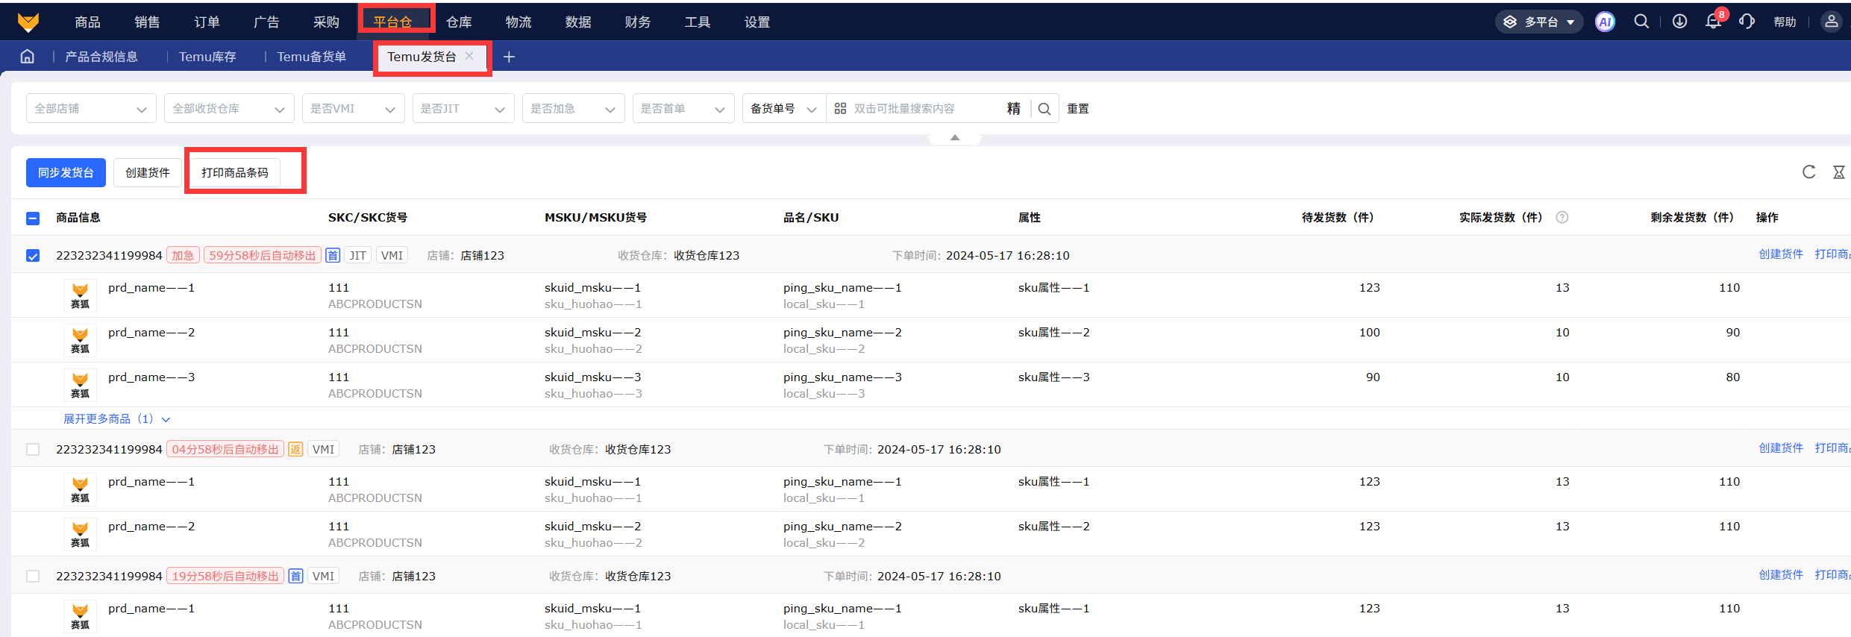
Task: Click the user account avatar icon
Action: pos(1831,22)
